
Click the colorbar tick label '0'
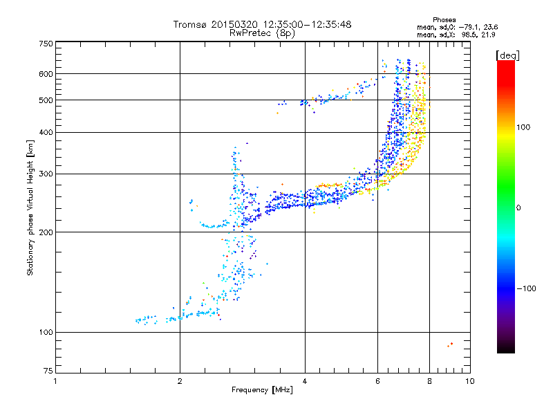(518, 208)
